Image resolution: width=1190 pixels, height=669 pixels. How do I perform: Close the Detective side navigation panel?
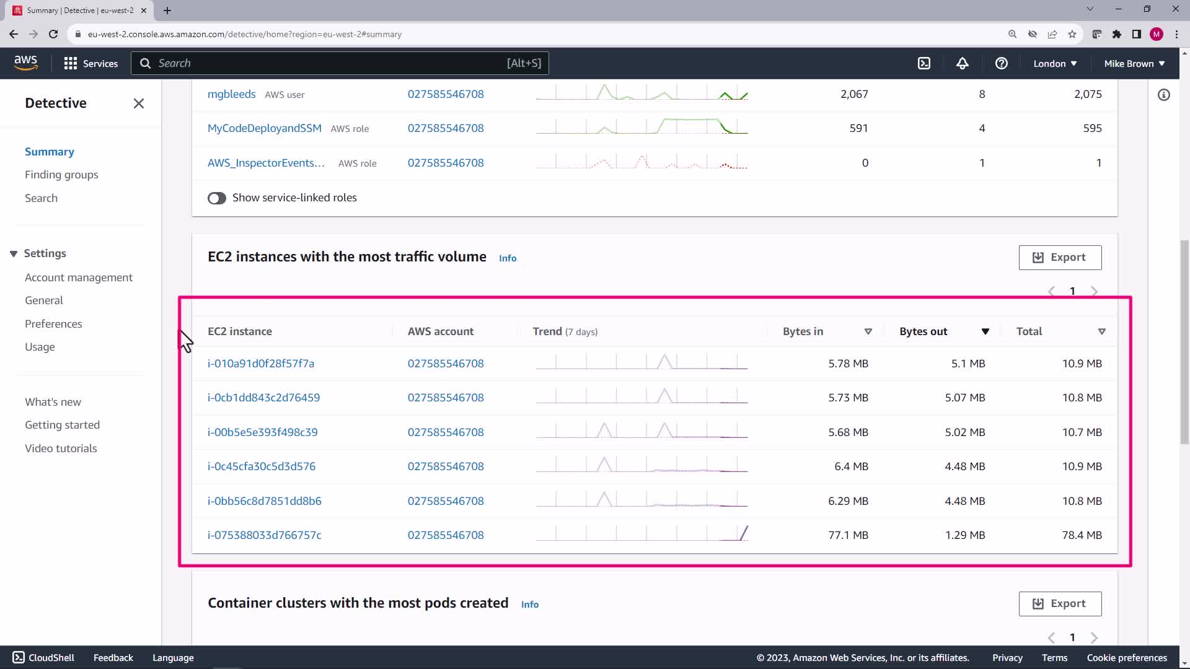pyautogui.click(x=138, y=103)
